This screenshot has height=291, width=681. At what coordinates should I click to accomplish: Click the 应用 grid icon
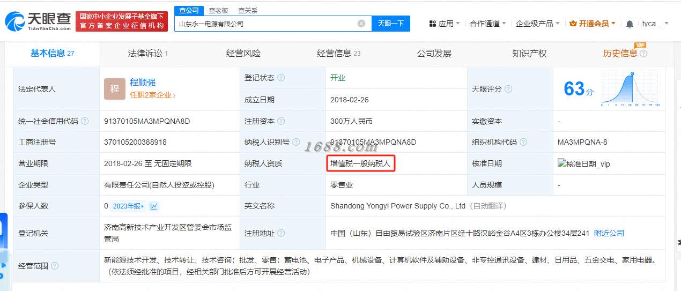click(433, 24)
